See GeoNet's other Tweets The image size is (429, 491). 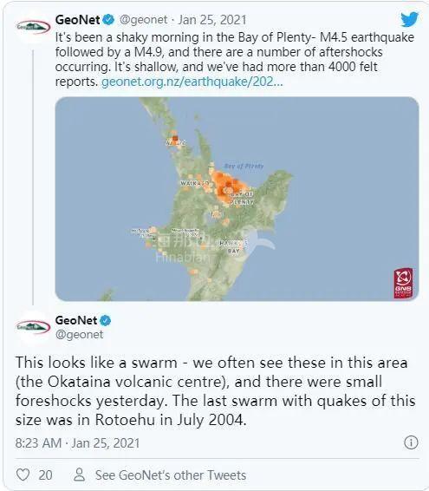(171, 475)
